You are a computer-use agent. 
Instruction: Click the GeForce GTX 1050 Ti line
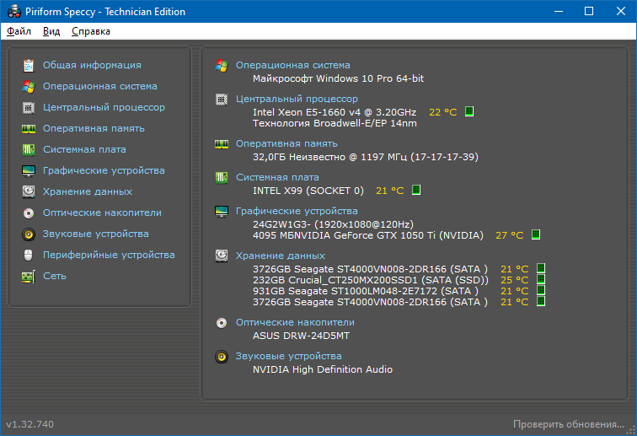point(368,235)
